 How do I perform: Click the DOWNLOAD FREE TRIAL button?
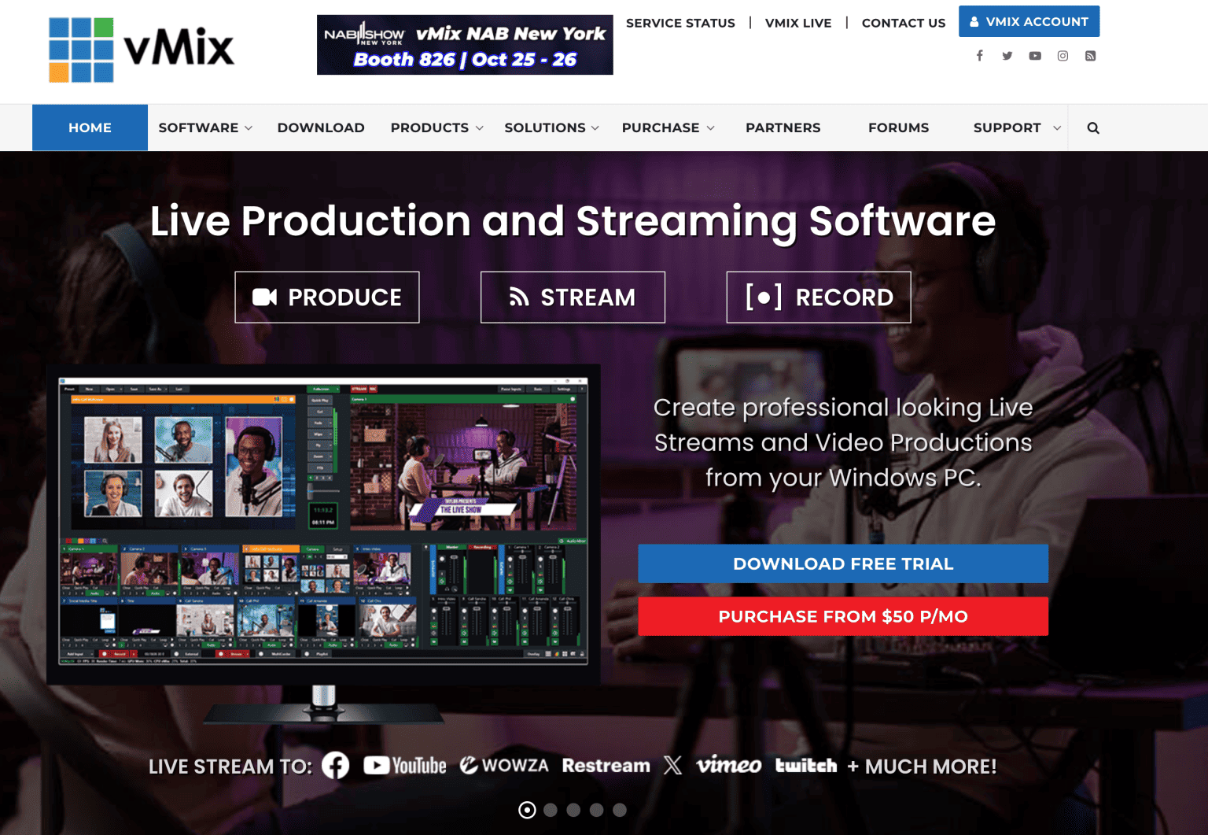[x=843, y=563]
